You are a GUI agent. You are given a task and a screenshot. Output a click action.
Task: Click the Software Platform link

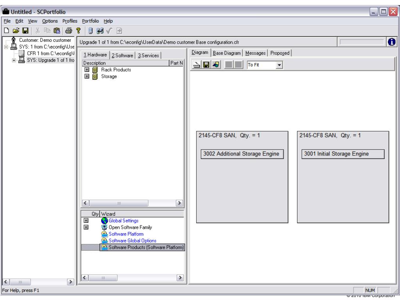(126, 234)
